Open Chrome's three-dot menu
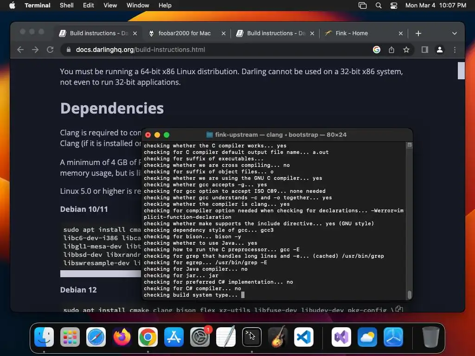 pyautogui.click(x=455, y=50)
